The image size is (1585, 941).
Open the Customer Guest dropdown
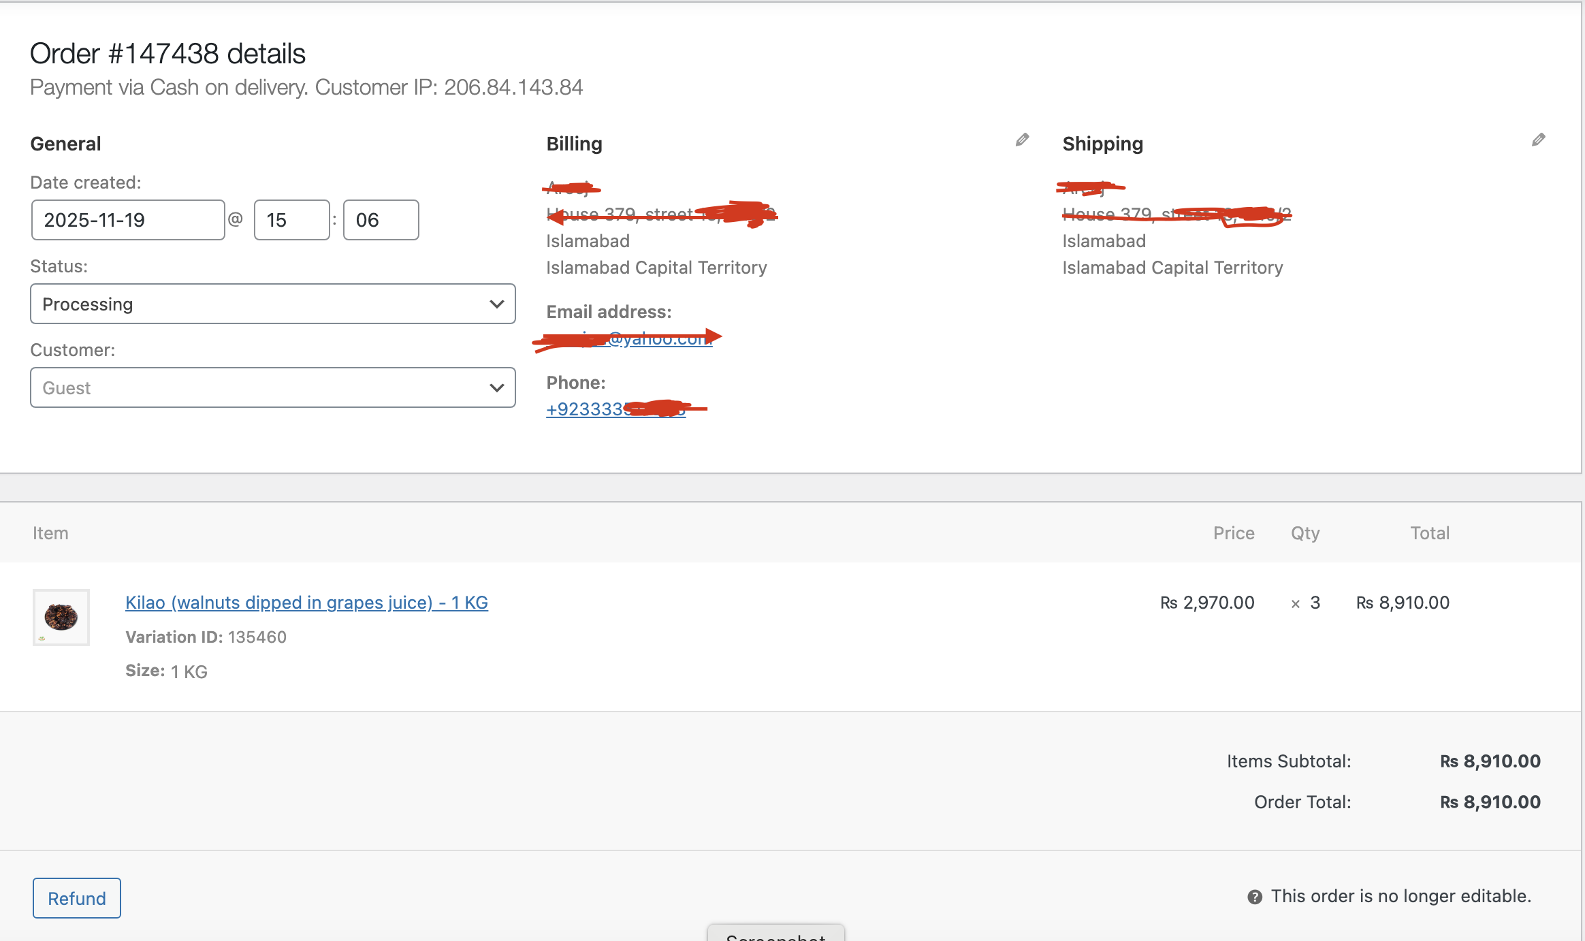pos(272,387)
